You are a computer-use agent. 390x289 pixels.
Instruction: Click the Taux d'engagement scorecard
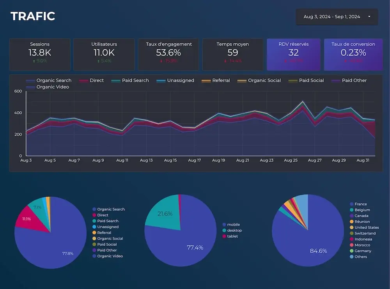point(168,54)
